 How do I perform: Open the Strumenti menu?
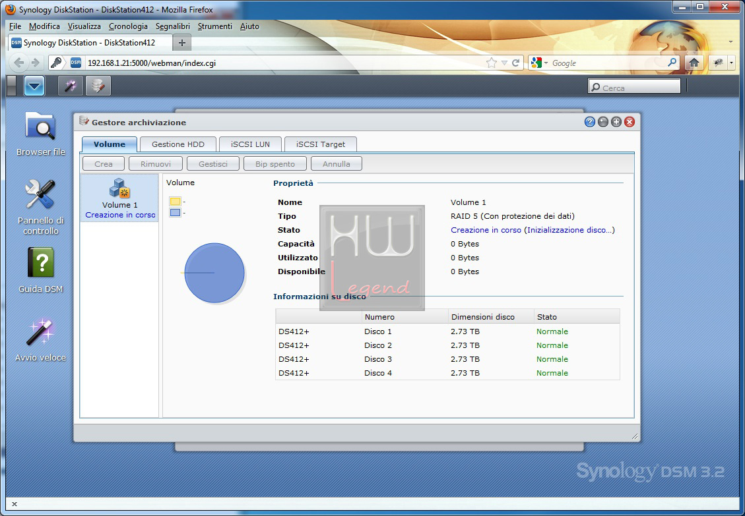pyautogui.click(x=214, y=26)
